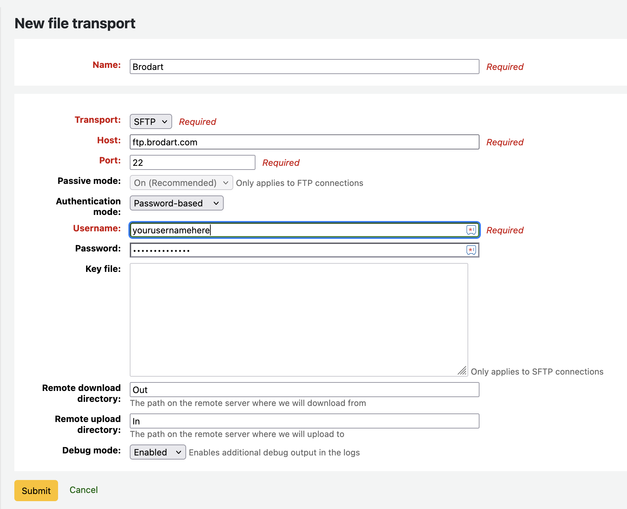Click inside the Key file text area

(x=298, y=320)
